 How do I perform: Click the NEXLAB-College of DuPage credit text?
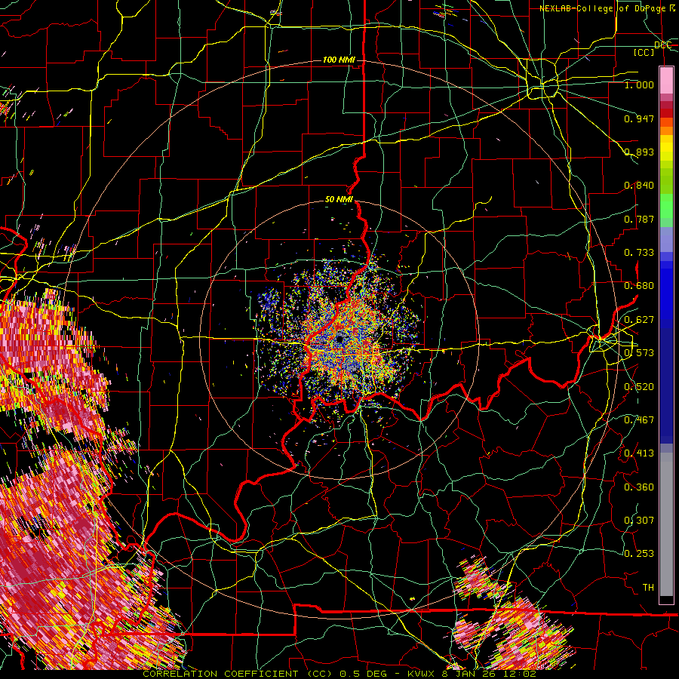(x=607, y=8)
